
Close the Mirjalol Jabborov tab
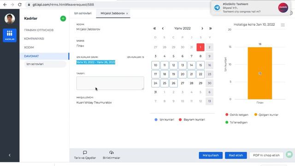127,13
